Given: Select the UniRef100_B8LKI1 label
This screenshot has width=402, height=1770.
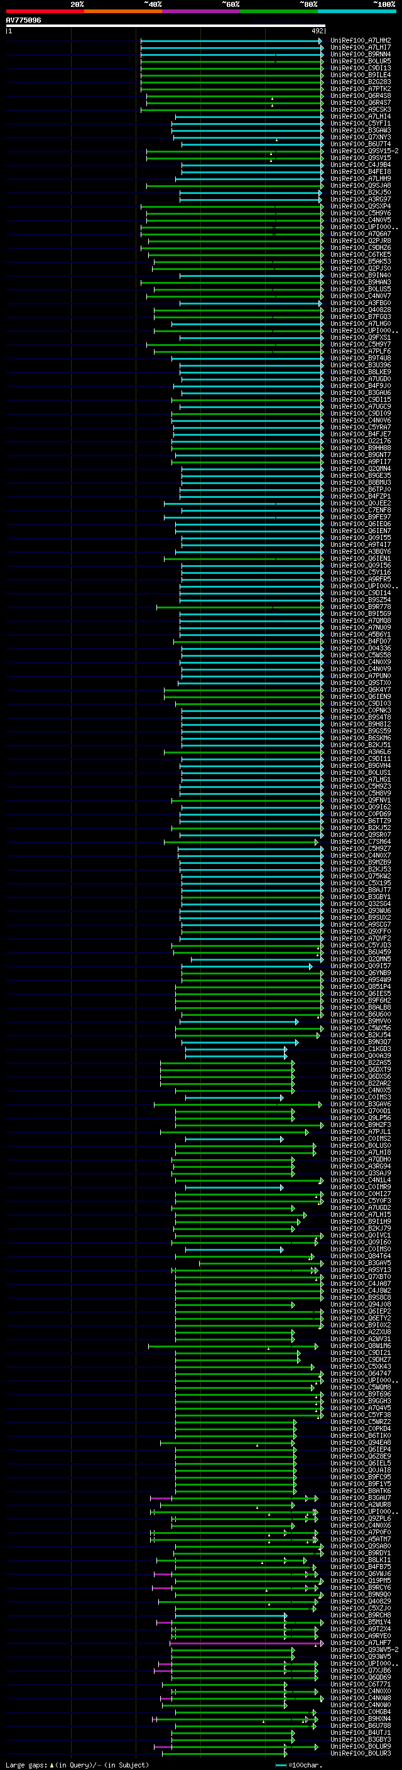Looking at the screenshot, I should click(x=361, y=1560).
